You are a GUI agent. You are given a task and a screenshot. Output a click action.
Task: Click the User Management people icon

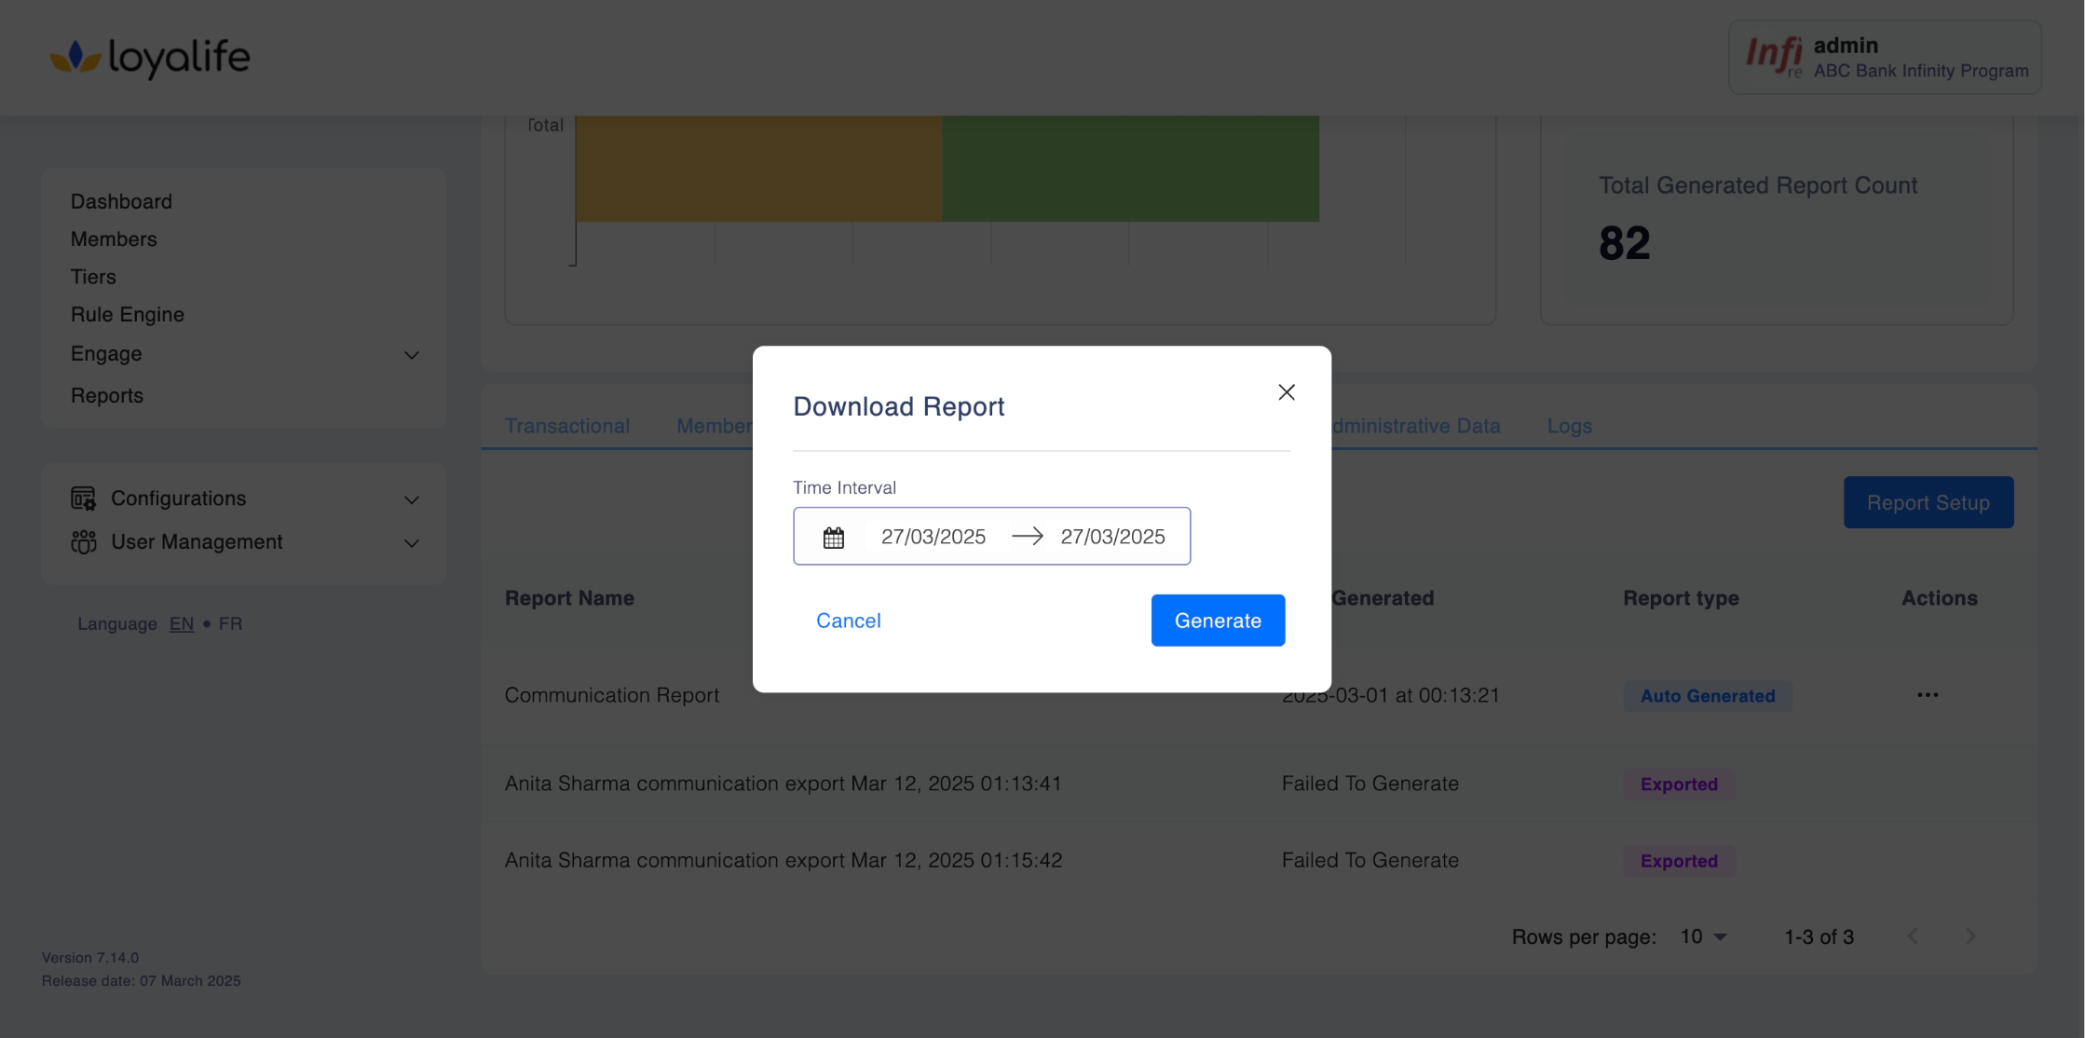[84, 542]
